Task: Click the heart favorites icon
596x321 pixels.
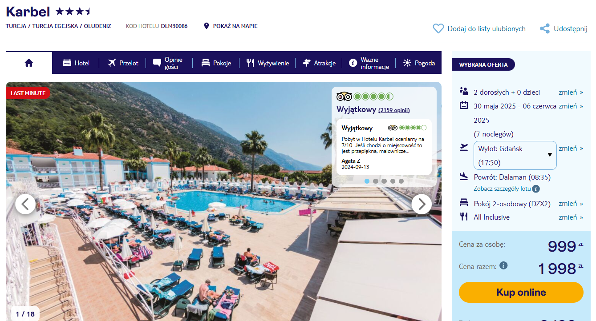Action: click(x=438, y=28)
